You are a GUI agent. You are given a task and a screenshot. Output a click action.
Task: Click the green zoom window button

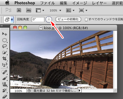25,28
